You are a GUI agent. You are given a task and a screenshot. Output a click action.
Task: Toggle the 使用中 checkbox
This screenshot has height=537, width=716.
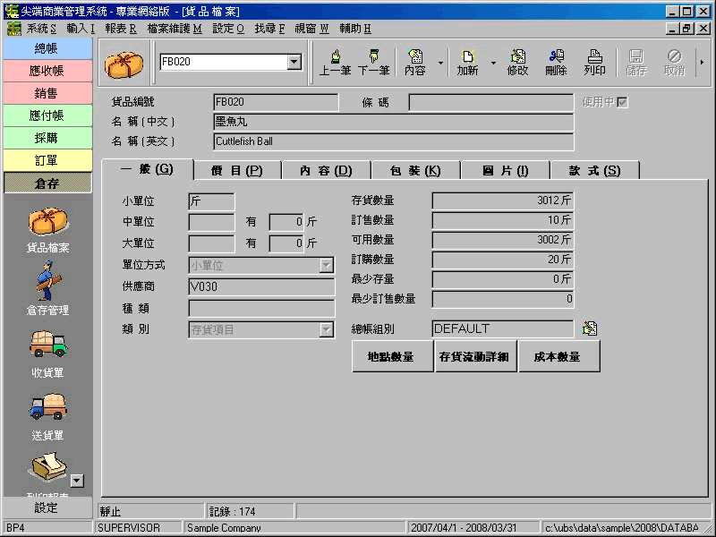622,102
